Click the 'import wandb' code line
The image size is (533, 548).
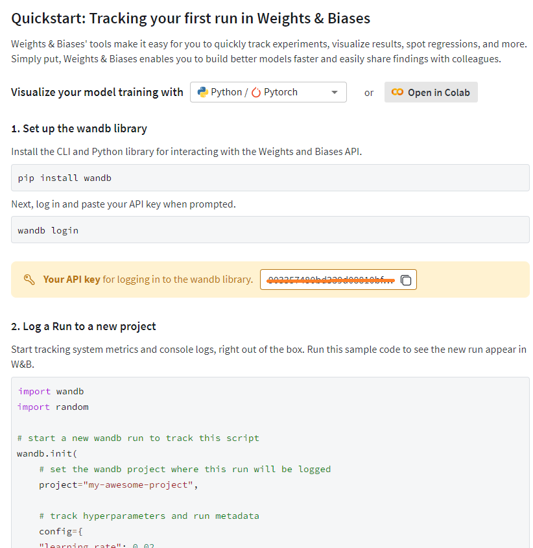pos(51,392)
